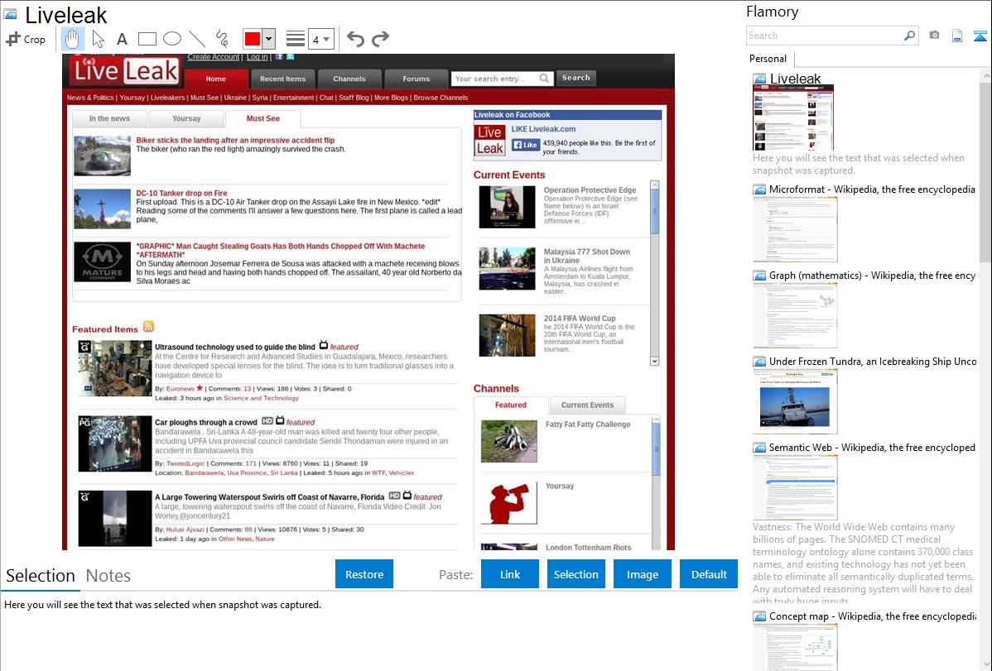Open the Liveleak snapshot thumbnail

[x=793, y=117]
